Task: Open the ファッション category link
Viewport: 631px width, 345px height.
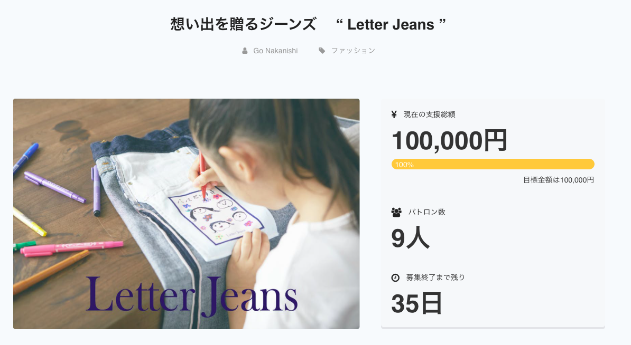Action: click(353, 51)
